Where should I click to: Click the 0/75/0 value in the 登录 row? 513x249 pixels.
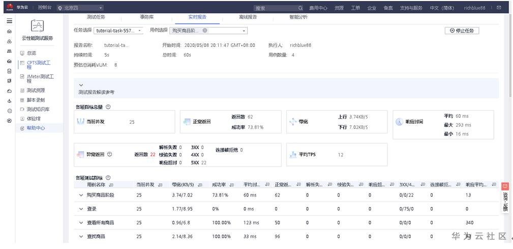coord(406,209)
